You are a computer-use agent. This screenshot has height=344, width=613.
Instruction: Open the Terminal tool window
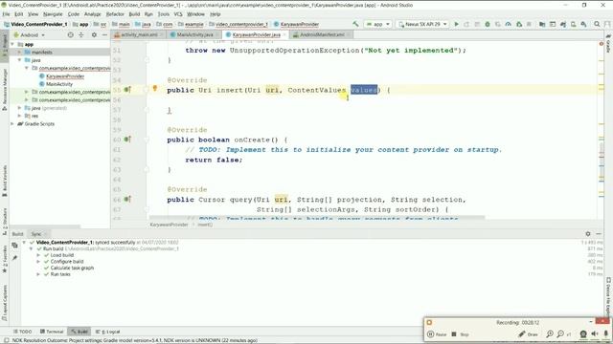pos(52,332)
